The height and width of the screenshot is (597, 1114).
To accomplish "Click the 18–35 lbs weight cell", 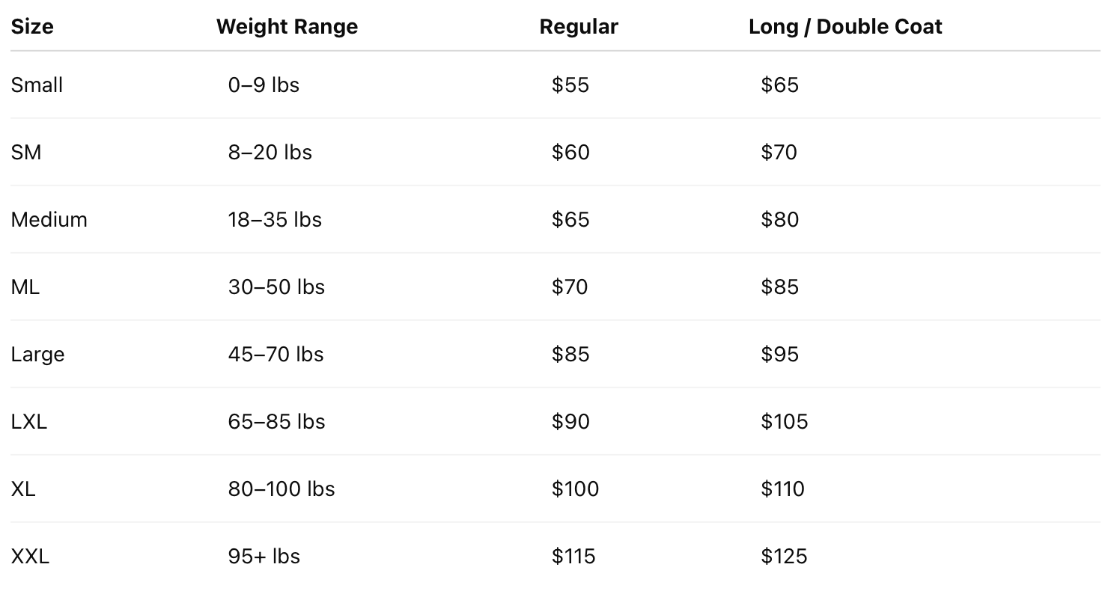I will point(275,220).
